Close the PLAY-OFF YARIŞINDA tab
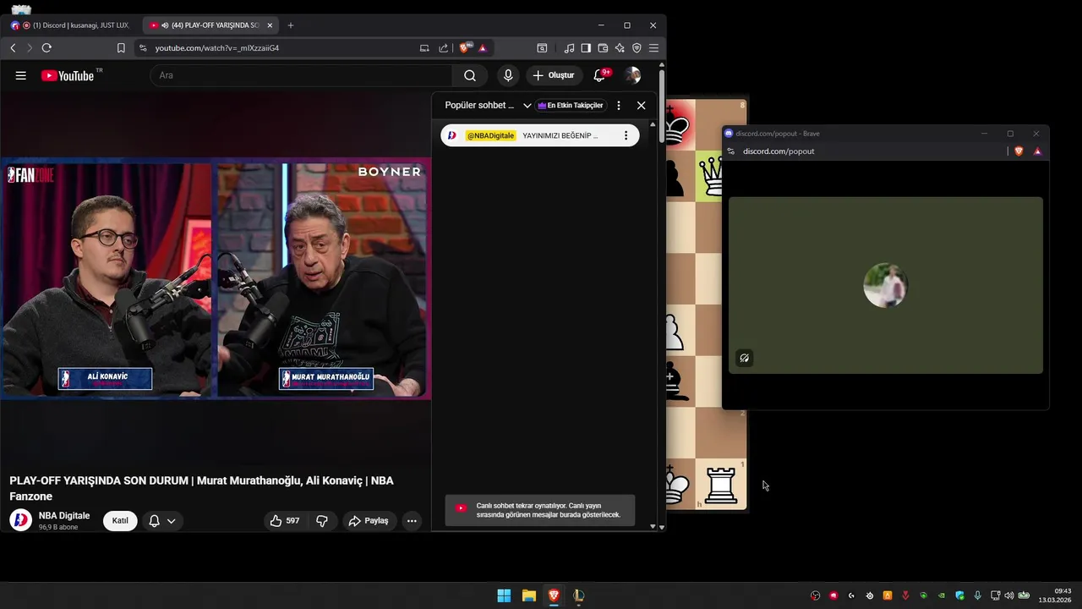1082x609 pixels. point(270,25)
